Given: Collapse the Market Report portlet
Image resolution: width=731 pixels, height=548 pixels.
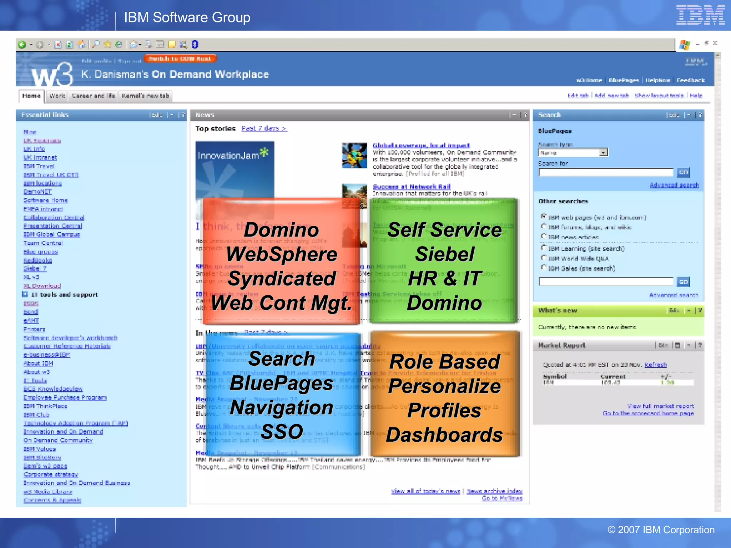Looking at the screenshot, I should coord(689,345).
